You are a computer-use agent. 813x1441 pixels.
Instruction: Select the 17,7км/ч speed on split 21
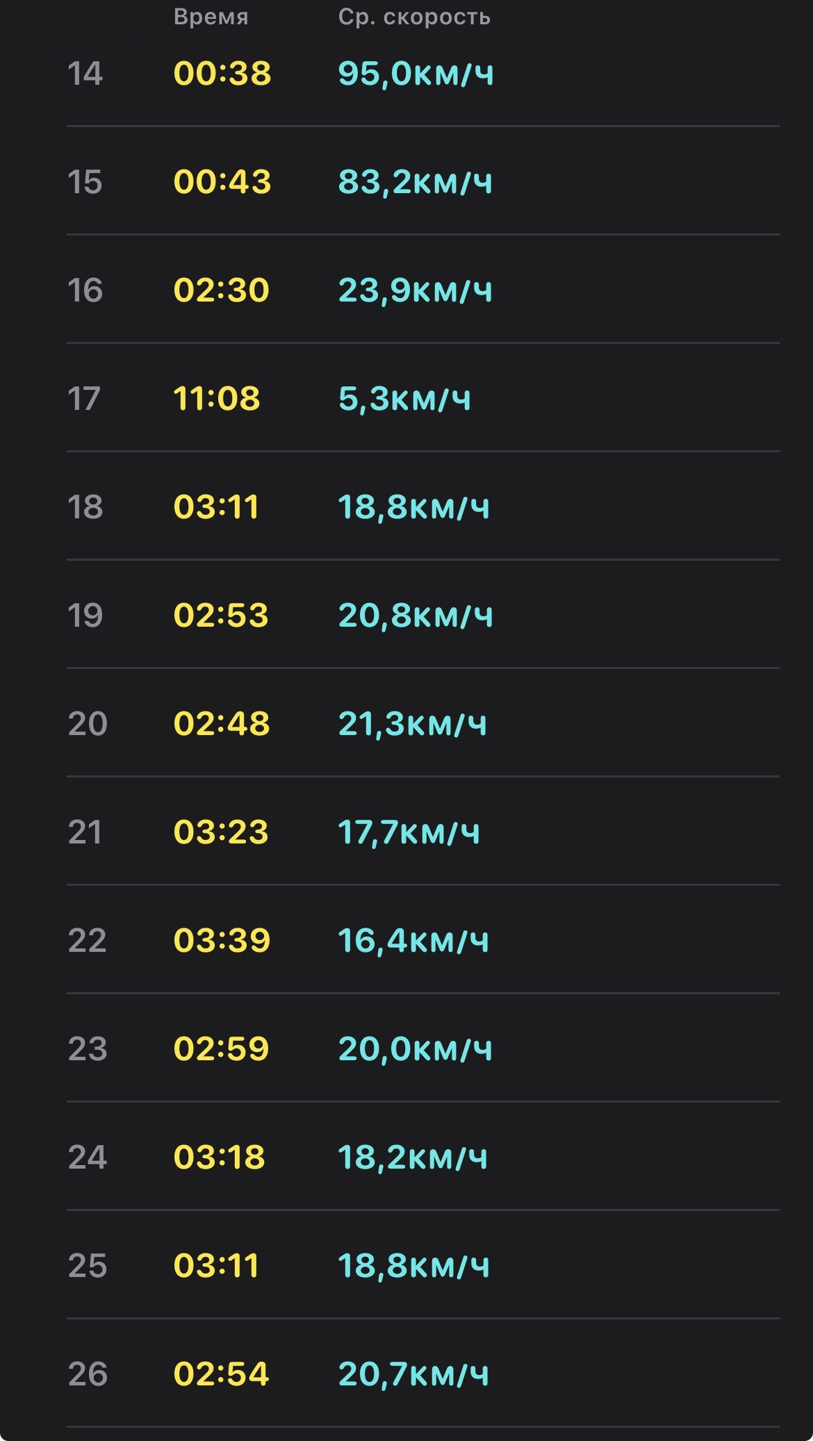[409, 832]
